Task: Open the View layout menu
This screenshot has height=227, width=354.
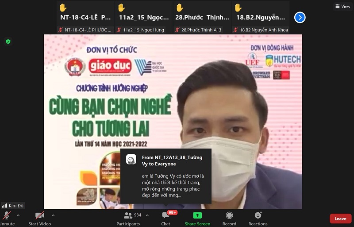Action: point(342,6)
